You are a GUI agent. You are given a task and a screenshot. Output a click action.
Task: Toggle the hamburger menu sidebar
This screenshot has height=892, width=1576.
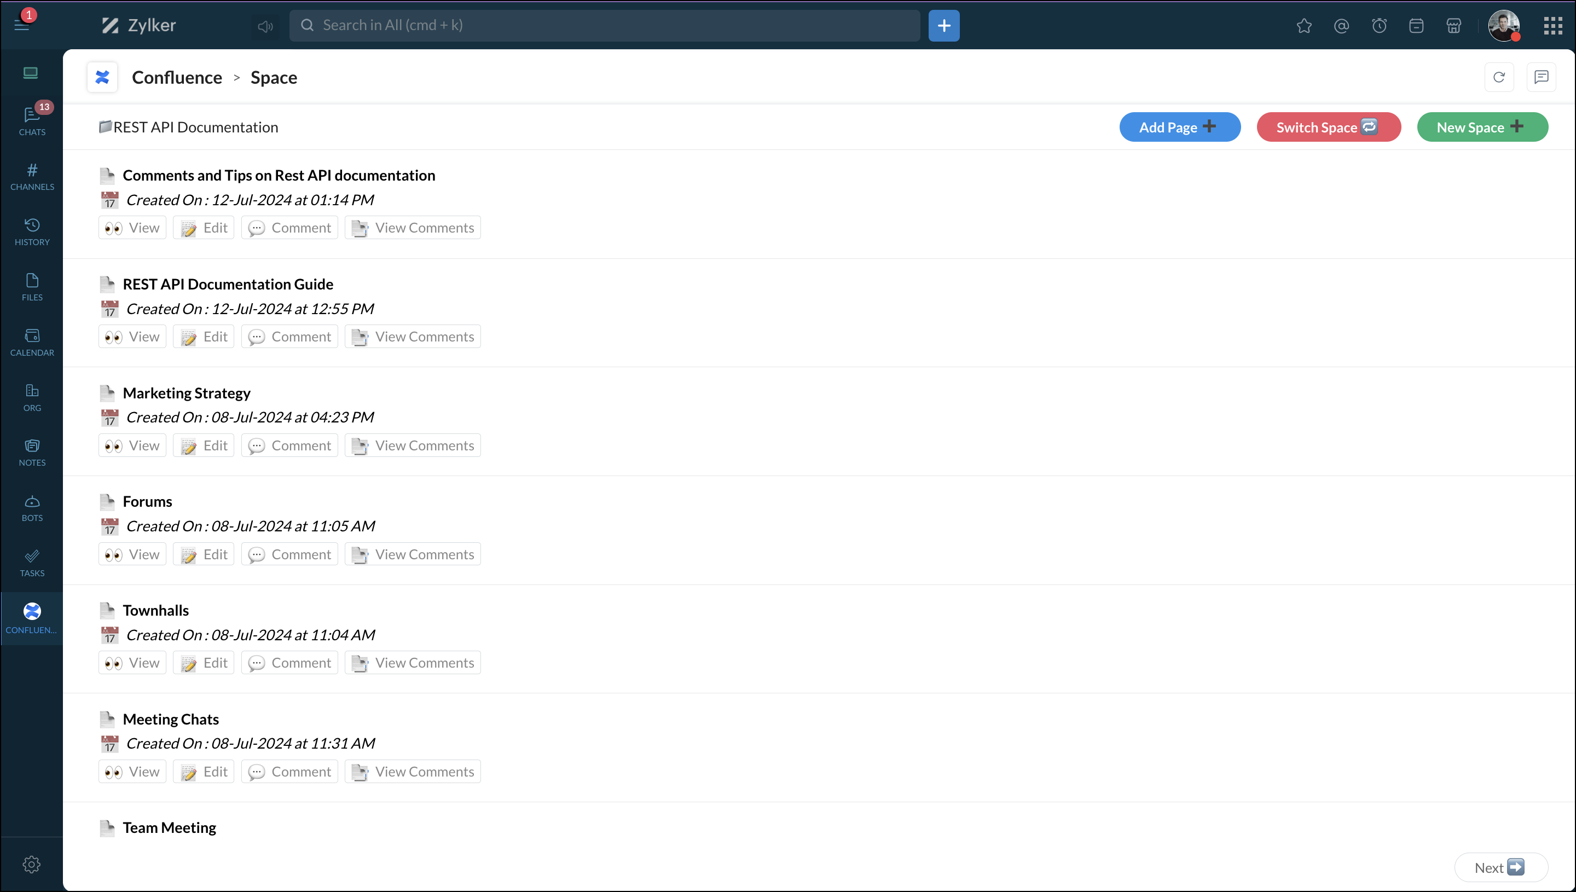click(22, 25)
